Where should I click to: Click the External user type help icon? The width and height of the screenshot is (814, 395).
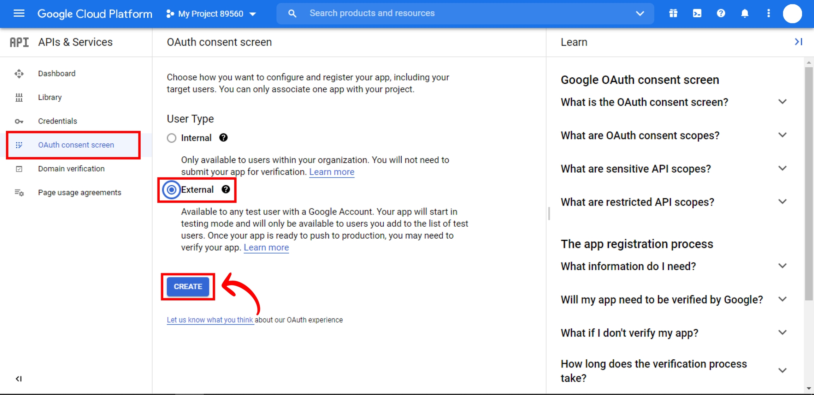click(x=226, y=190)
